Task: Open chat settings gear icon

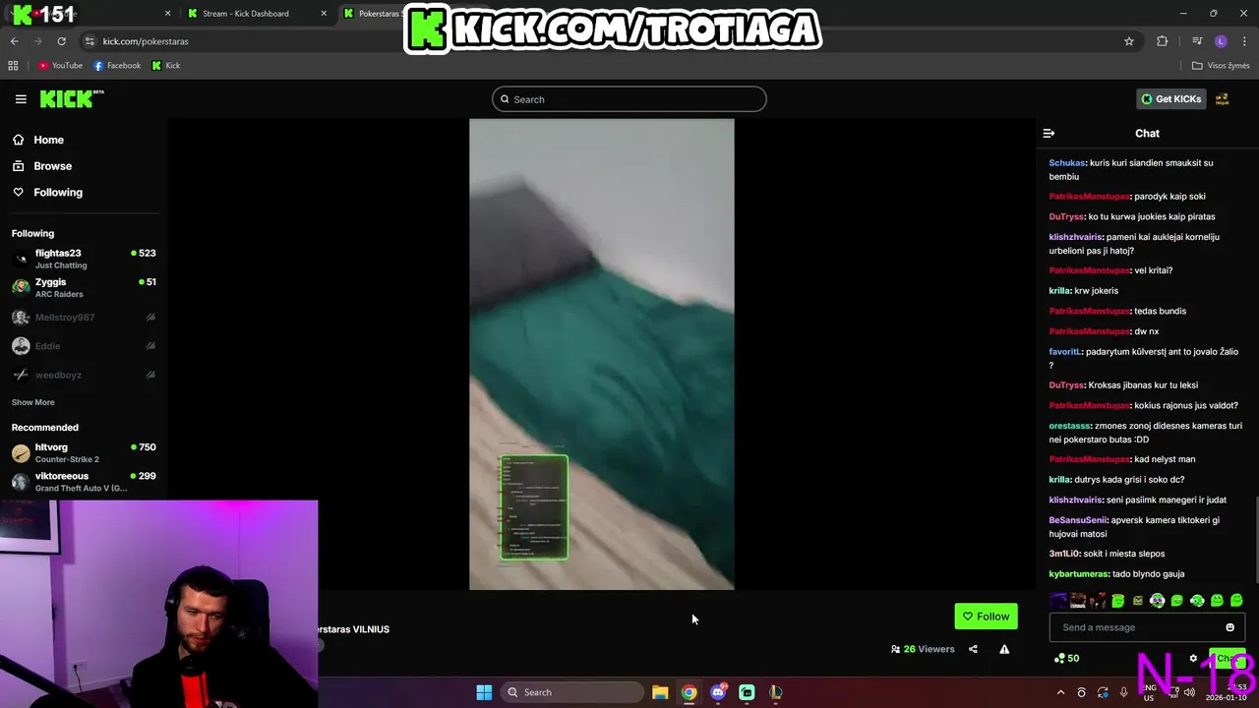Action: (x=1193, y=658)
